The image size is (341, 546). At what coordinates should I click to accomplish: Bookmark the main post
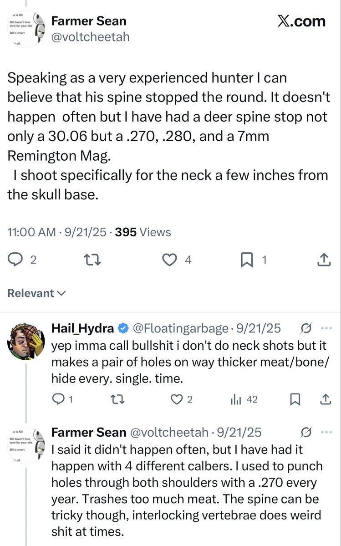(x=246, y=260)
